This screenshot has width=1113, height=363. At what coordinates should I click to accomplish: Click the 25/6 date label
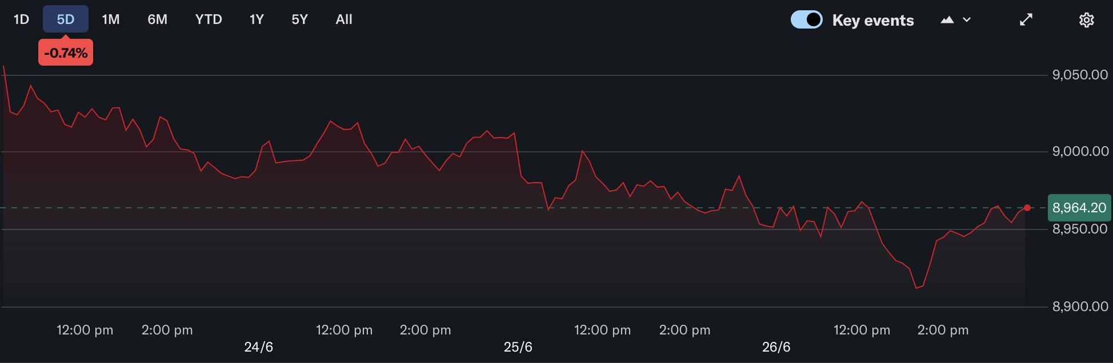pyautogui.click(x=518, y=347)
